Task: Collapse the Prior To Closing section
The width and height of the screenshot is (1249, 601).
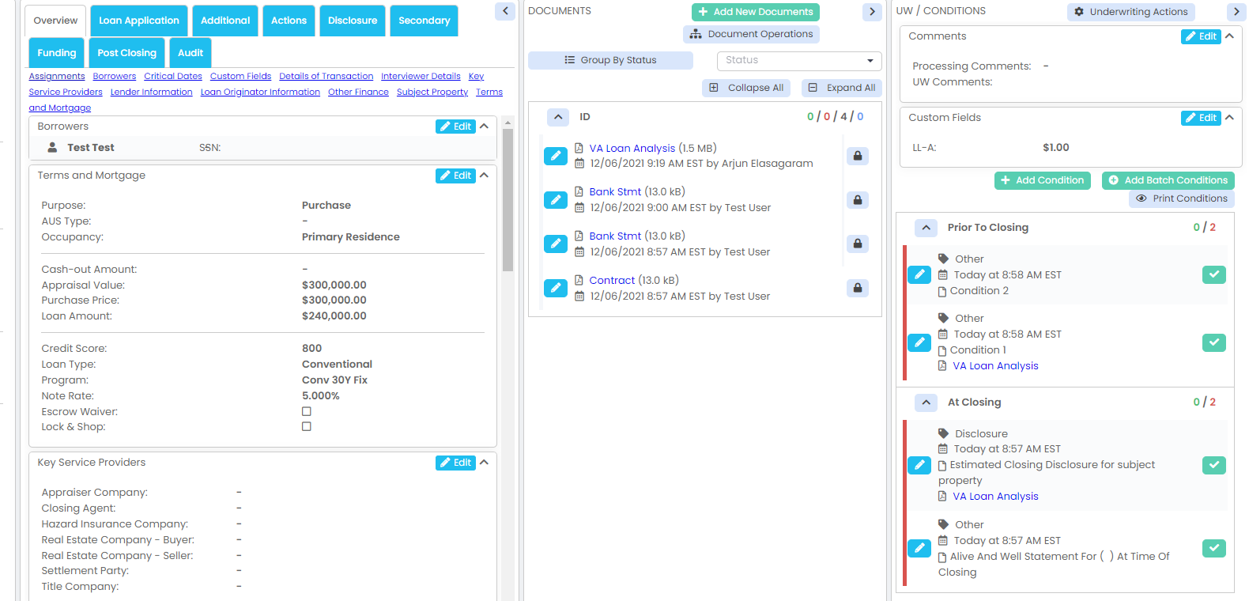Action: pyautogui.click(x=926, y=228)
